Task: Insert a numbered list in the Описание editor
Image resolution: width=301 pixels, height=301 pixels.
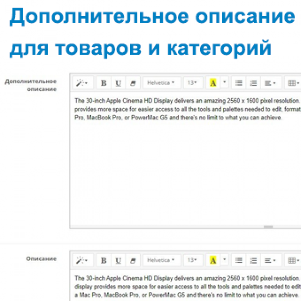Action: 253,261
